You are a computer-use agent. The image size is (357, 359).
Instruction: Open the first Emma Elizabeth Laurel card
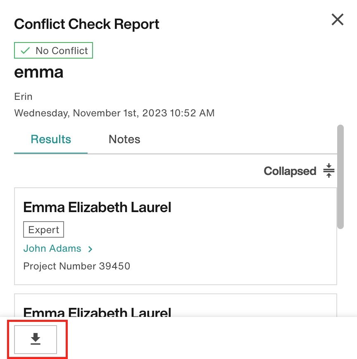[x=176, y=236]
